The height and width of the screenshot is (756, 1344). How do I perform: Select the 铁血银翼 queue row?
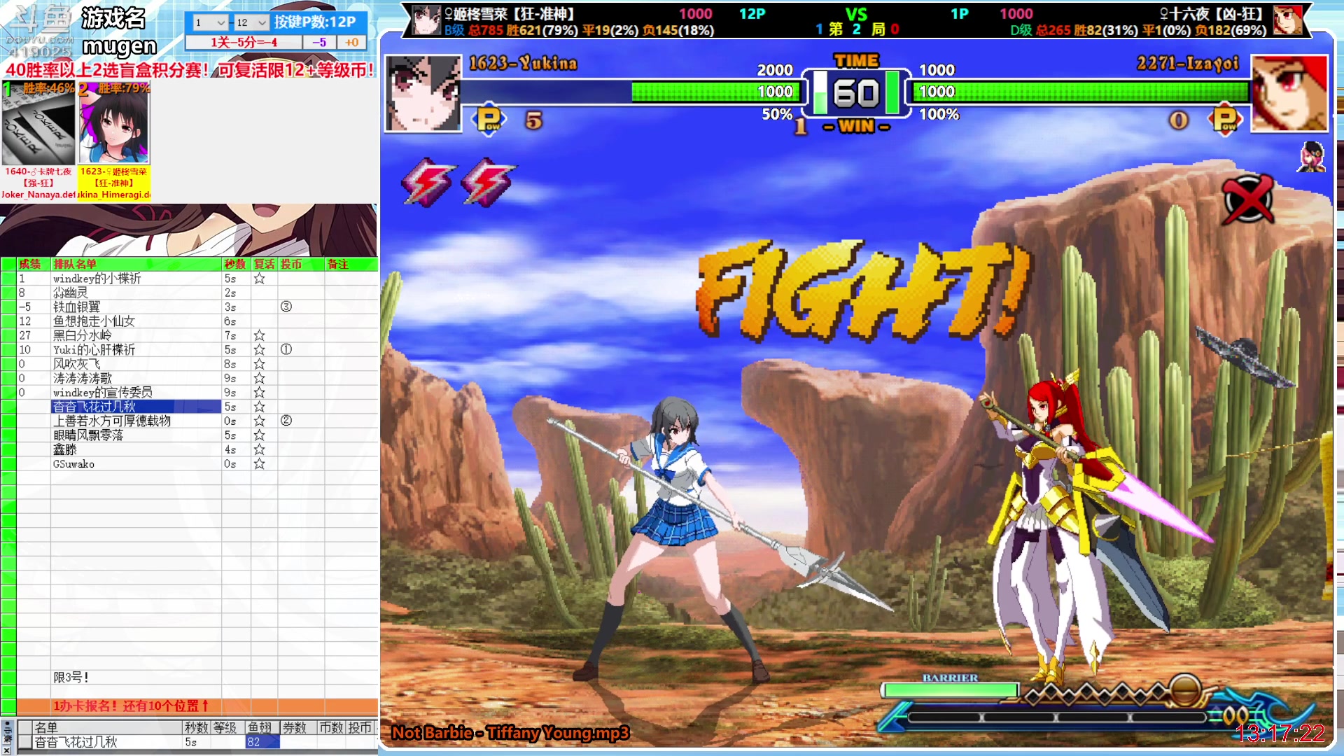point(136,307)
